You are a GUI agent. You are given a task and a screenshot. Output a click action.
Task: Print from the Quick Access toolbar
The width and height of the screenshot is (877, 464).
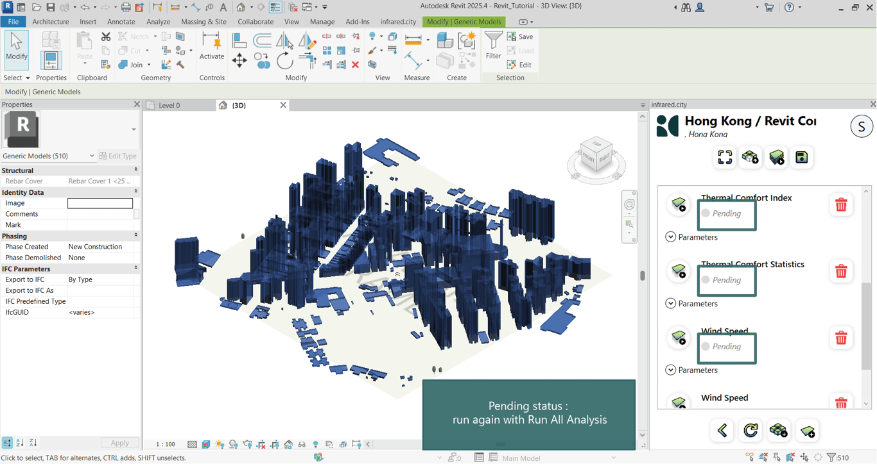coord(126,8)
